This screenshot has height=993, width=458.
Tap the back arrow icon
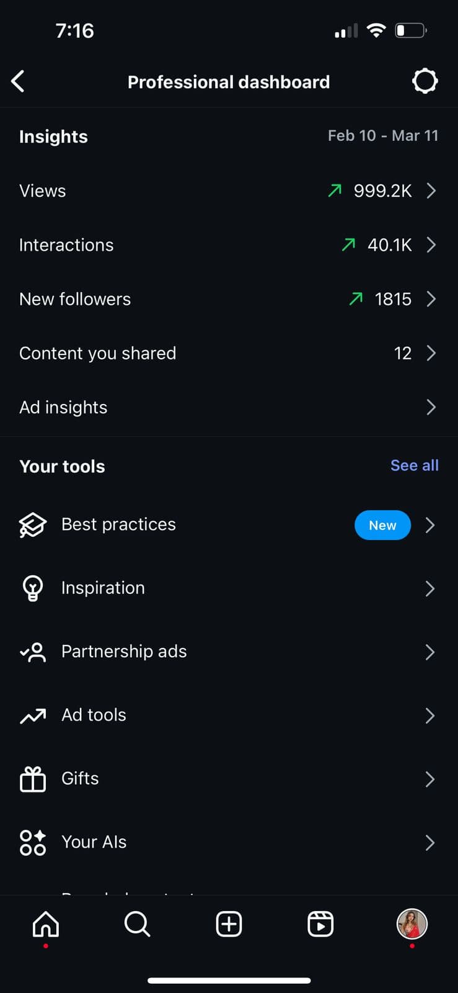pos(18,81)
